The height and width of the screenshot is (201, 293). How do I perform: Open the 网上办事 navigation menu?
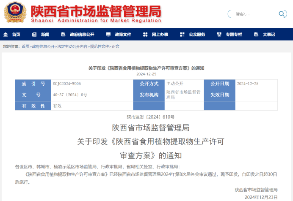point(160,35)
